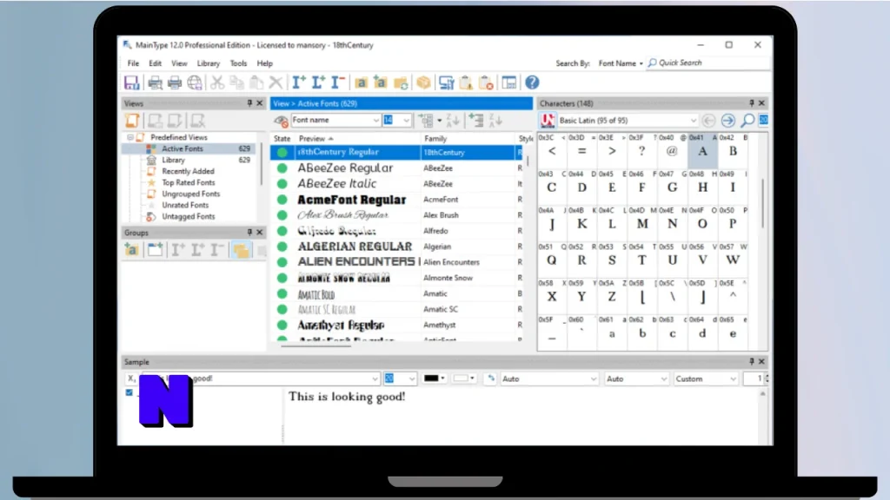The image size is (890, 500).
Task: Click the refresh folder toolbar icon
Action: point(401,82)
